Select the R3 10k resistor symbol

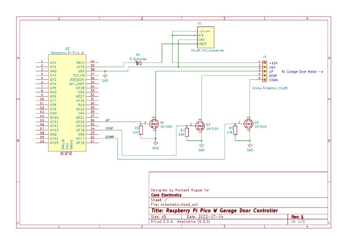point(235,130)
